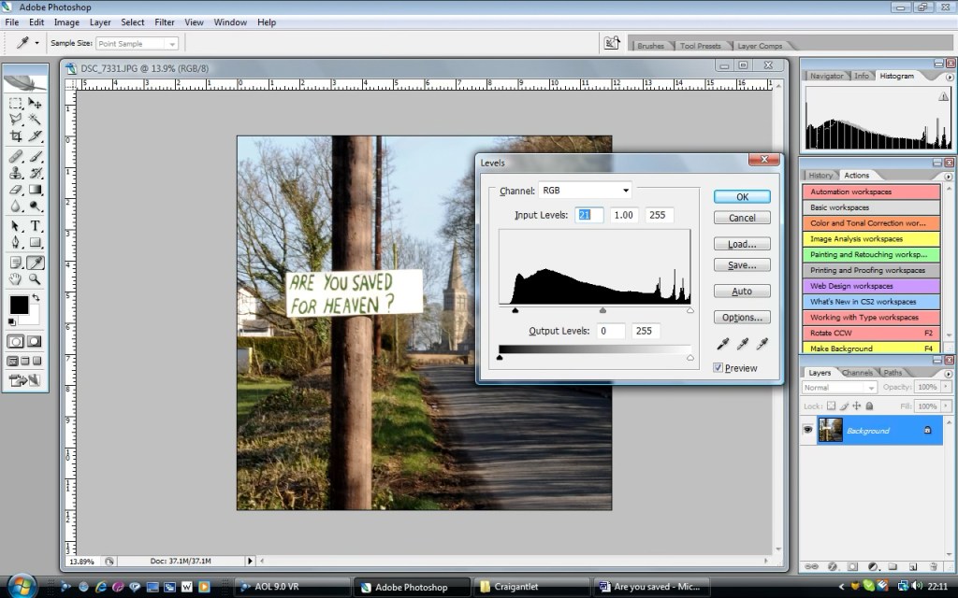Hide the Background layer via eye icon

tap(807, 431)
